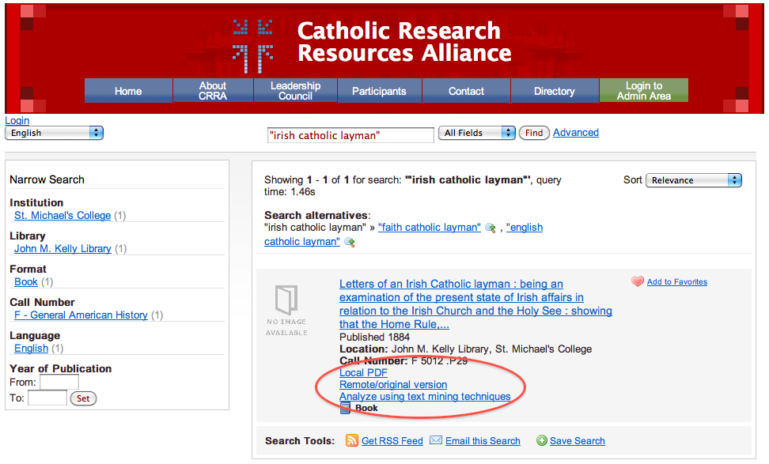Click the No Image Available book thumbnail

[x=286, y=310]
